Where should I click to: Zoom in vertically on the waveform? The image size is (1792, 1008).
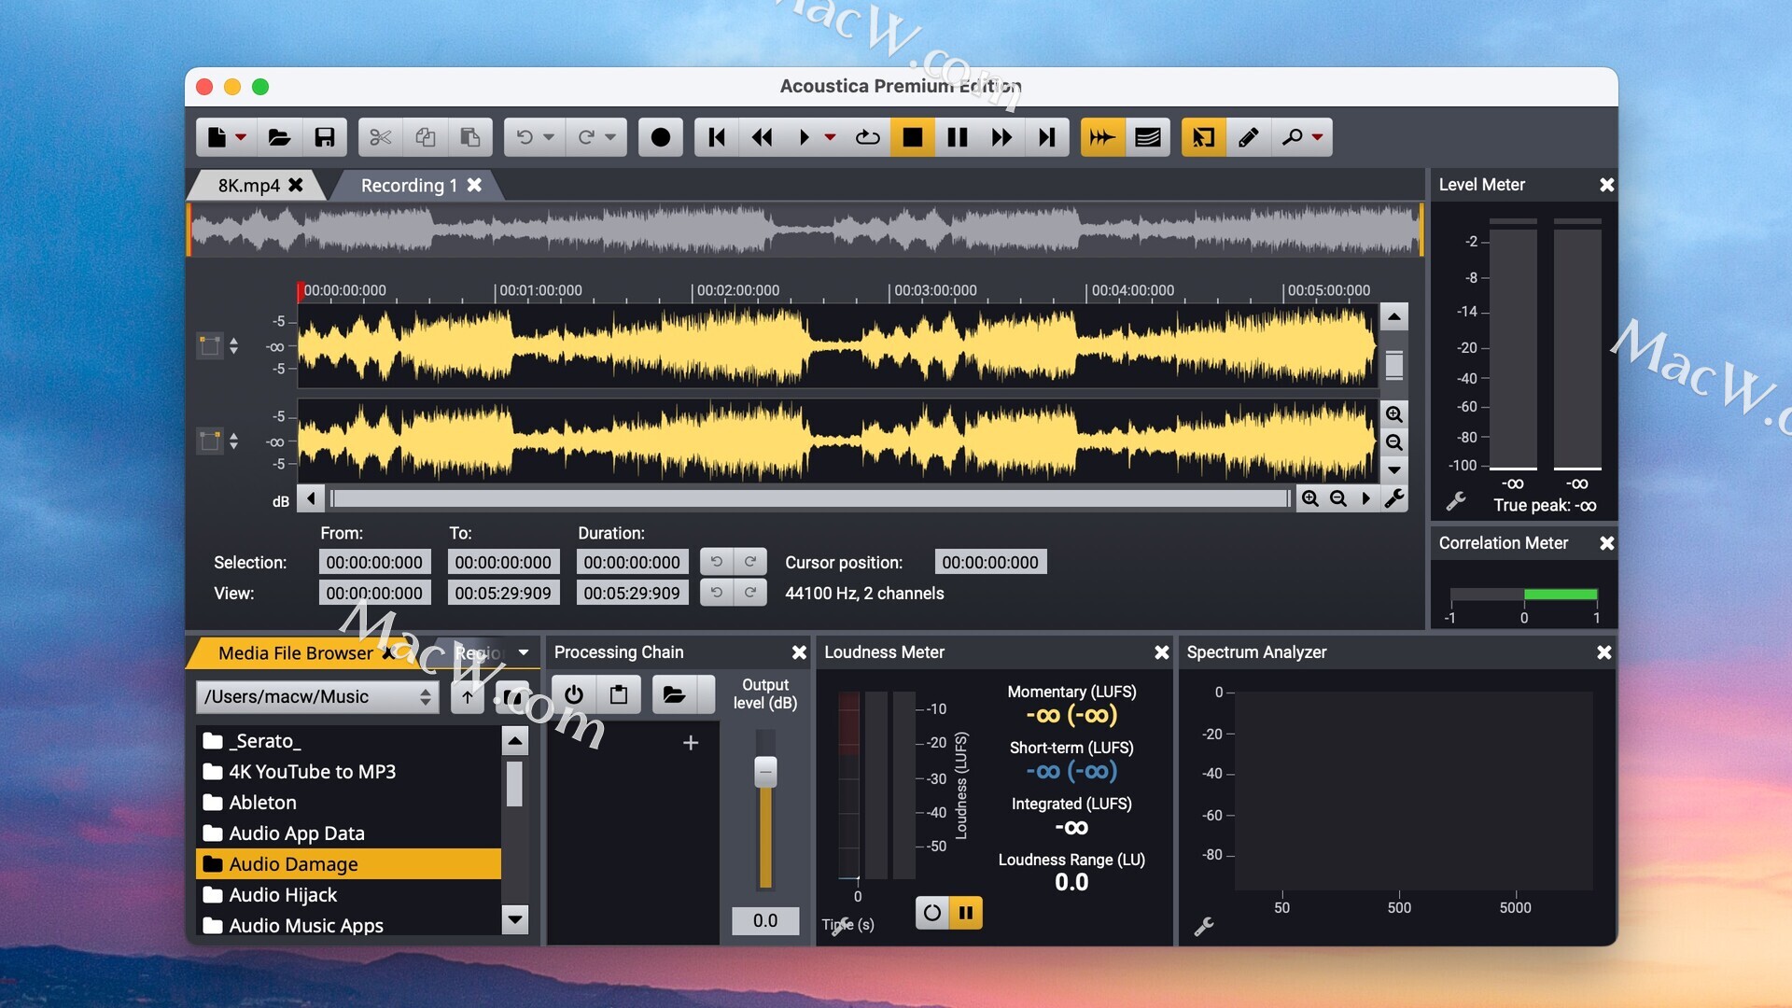pyautogui.click(x=1394, y=413)
